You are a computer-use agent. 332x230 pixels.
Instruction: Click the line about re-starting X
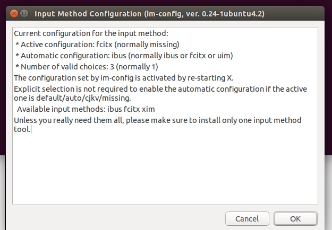124,78
